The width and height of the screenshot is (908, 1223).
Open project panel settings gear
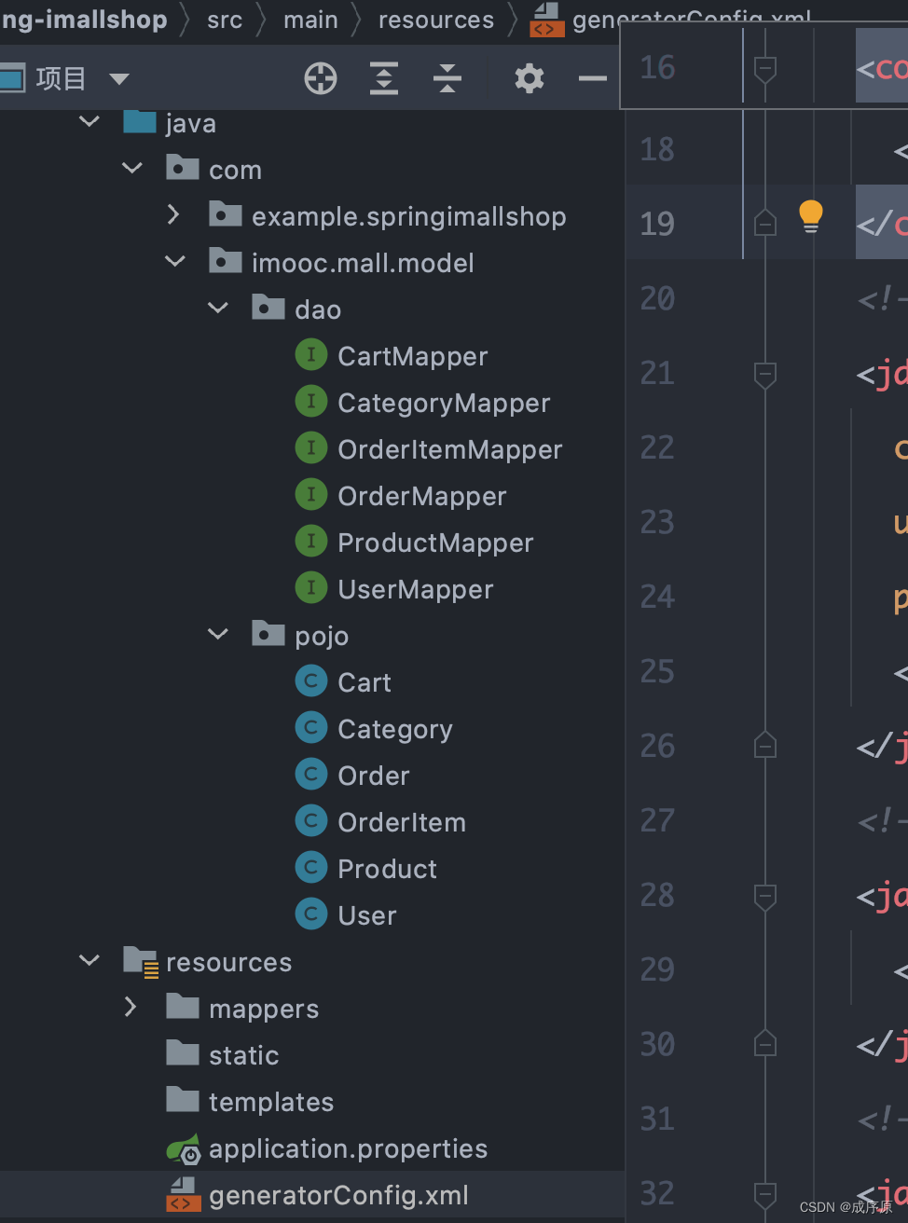pos(529,78)
